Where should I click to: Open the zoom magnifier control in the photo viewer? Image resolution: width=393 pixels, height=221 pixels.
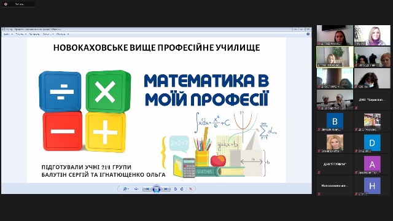click(x=125, y=189)
